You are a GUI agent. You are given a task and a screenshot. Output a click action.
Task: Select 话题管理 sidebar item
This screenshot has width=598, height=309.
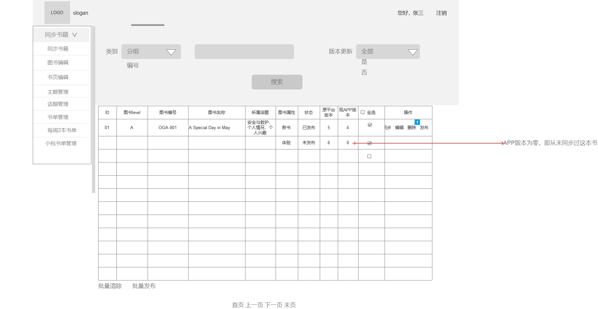(x=58, y=104)
